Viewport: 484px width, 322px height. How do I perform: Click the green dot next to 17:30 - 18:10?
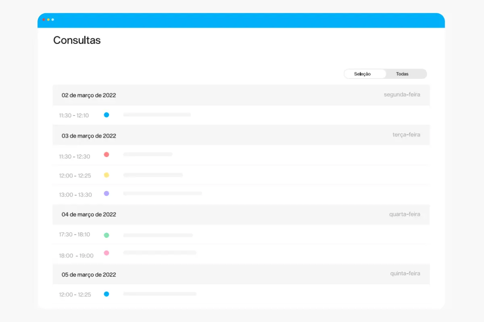pos(106,235)
